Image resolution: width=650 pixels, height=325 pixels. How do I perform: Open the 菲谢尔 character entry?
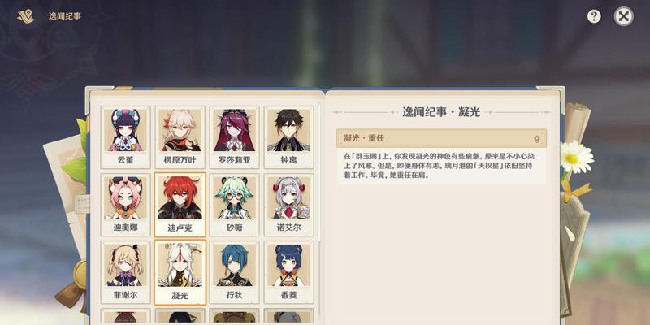point(126,272)
